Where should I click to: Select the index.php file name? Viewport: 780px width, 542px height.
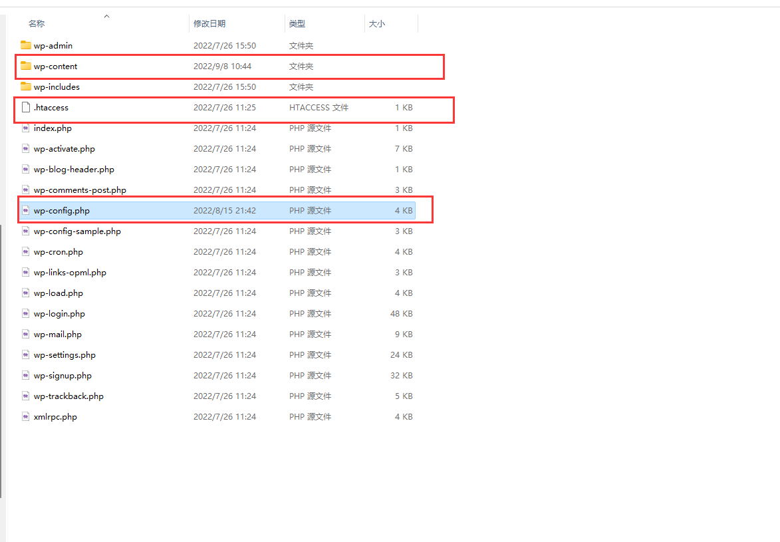click(x=53, y=128)
